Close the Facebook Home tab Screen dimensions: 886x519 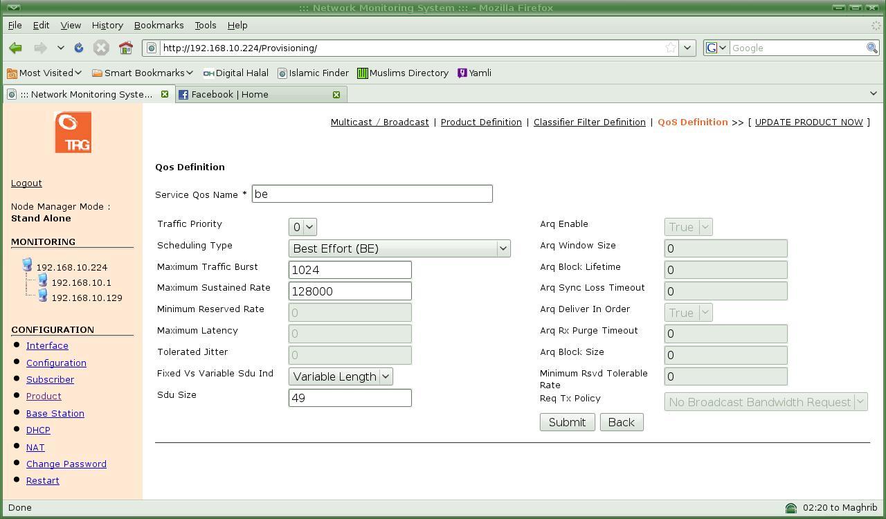(x=336, y=94)
